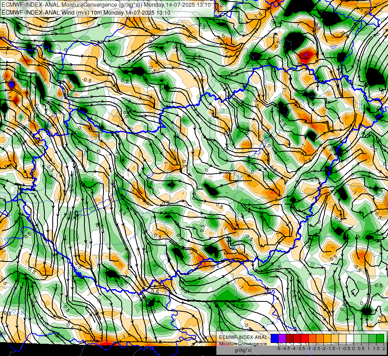Click the Wind (m/s) 10m title line

pyautogui.click(x=86, y=12)
